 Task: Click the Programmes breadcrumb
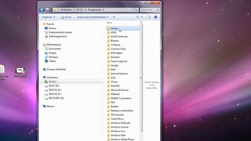point(95,10)
